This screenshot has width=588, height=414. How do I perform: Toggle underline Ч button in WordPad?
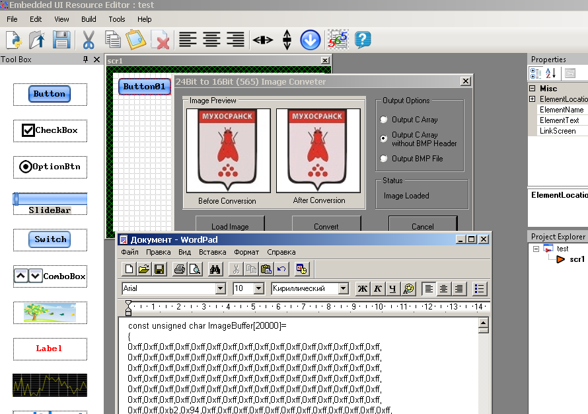392,288
